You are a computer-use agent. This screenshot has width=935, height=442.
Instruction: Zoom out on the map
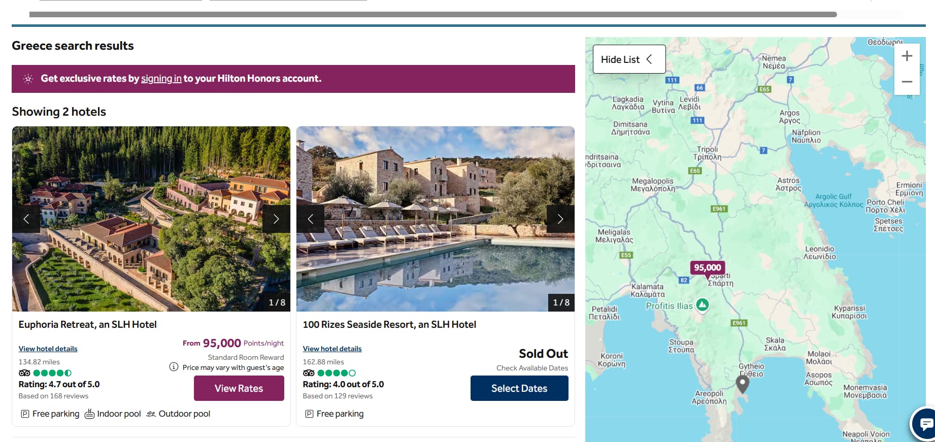click(x=907, y=82)
